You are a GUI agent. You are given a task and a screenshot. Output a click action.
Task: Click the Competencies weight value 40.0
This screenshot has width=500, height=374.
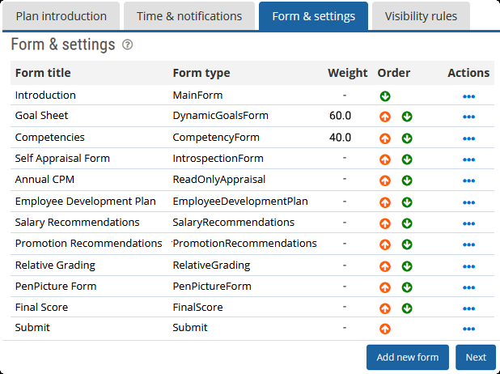pos(340,138)
